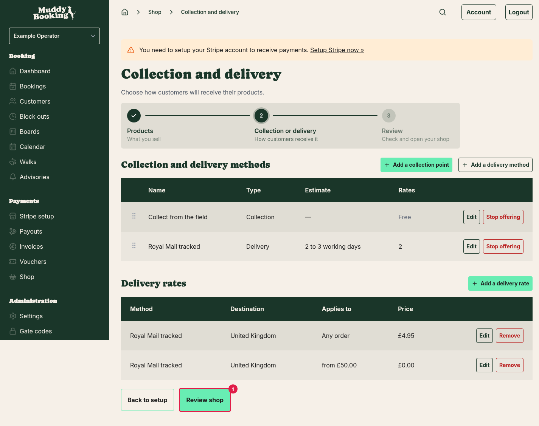
Task: Edit the Royal Mail tracked delivery method
Action: click(x=472, y=246)
